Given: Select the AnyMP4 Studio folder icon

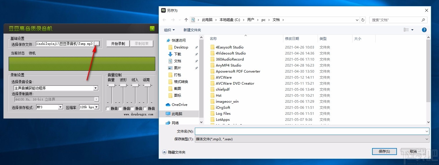Looking at the screenshot, I should [x=212, y=65].
